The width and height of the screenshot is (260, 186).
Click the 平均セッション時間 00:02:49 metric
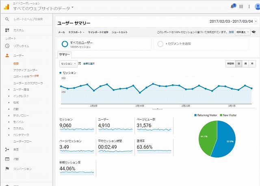coord(115,147)
